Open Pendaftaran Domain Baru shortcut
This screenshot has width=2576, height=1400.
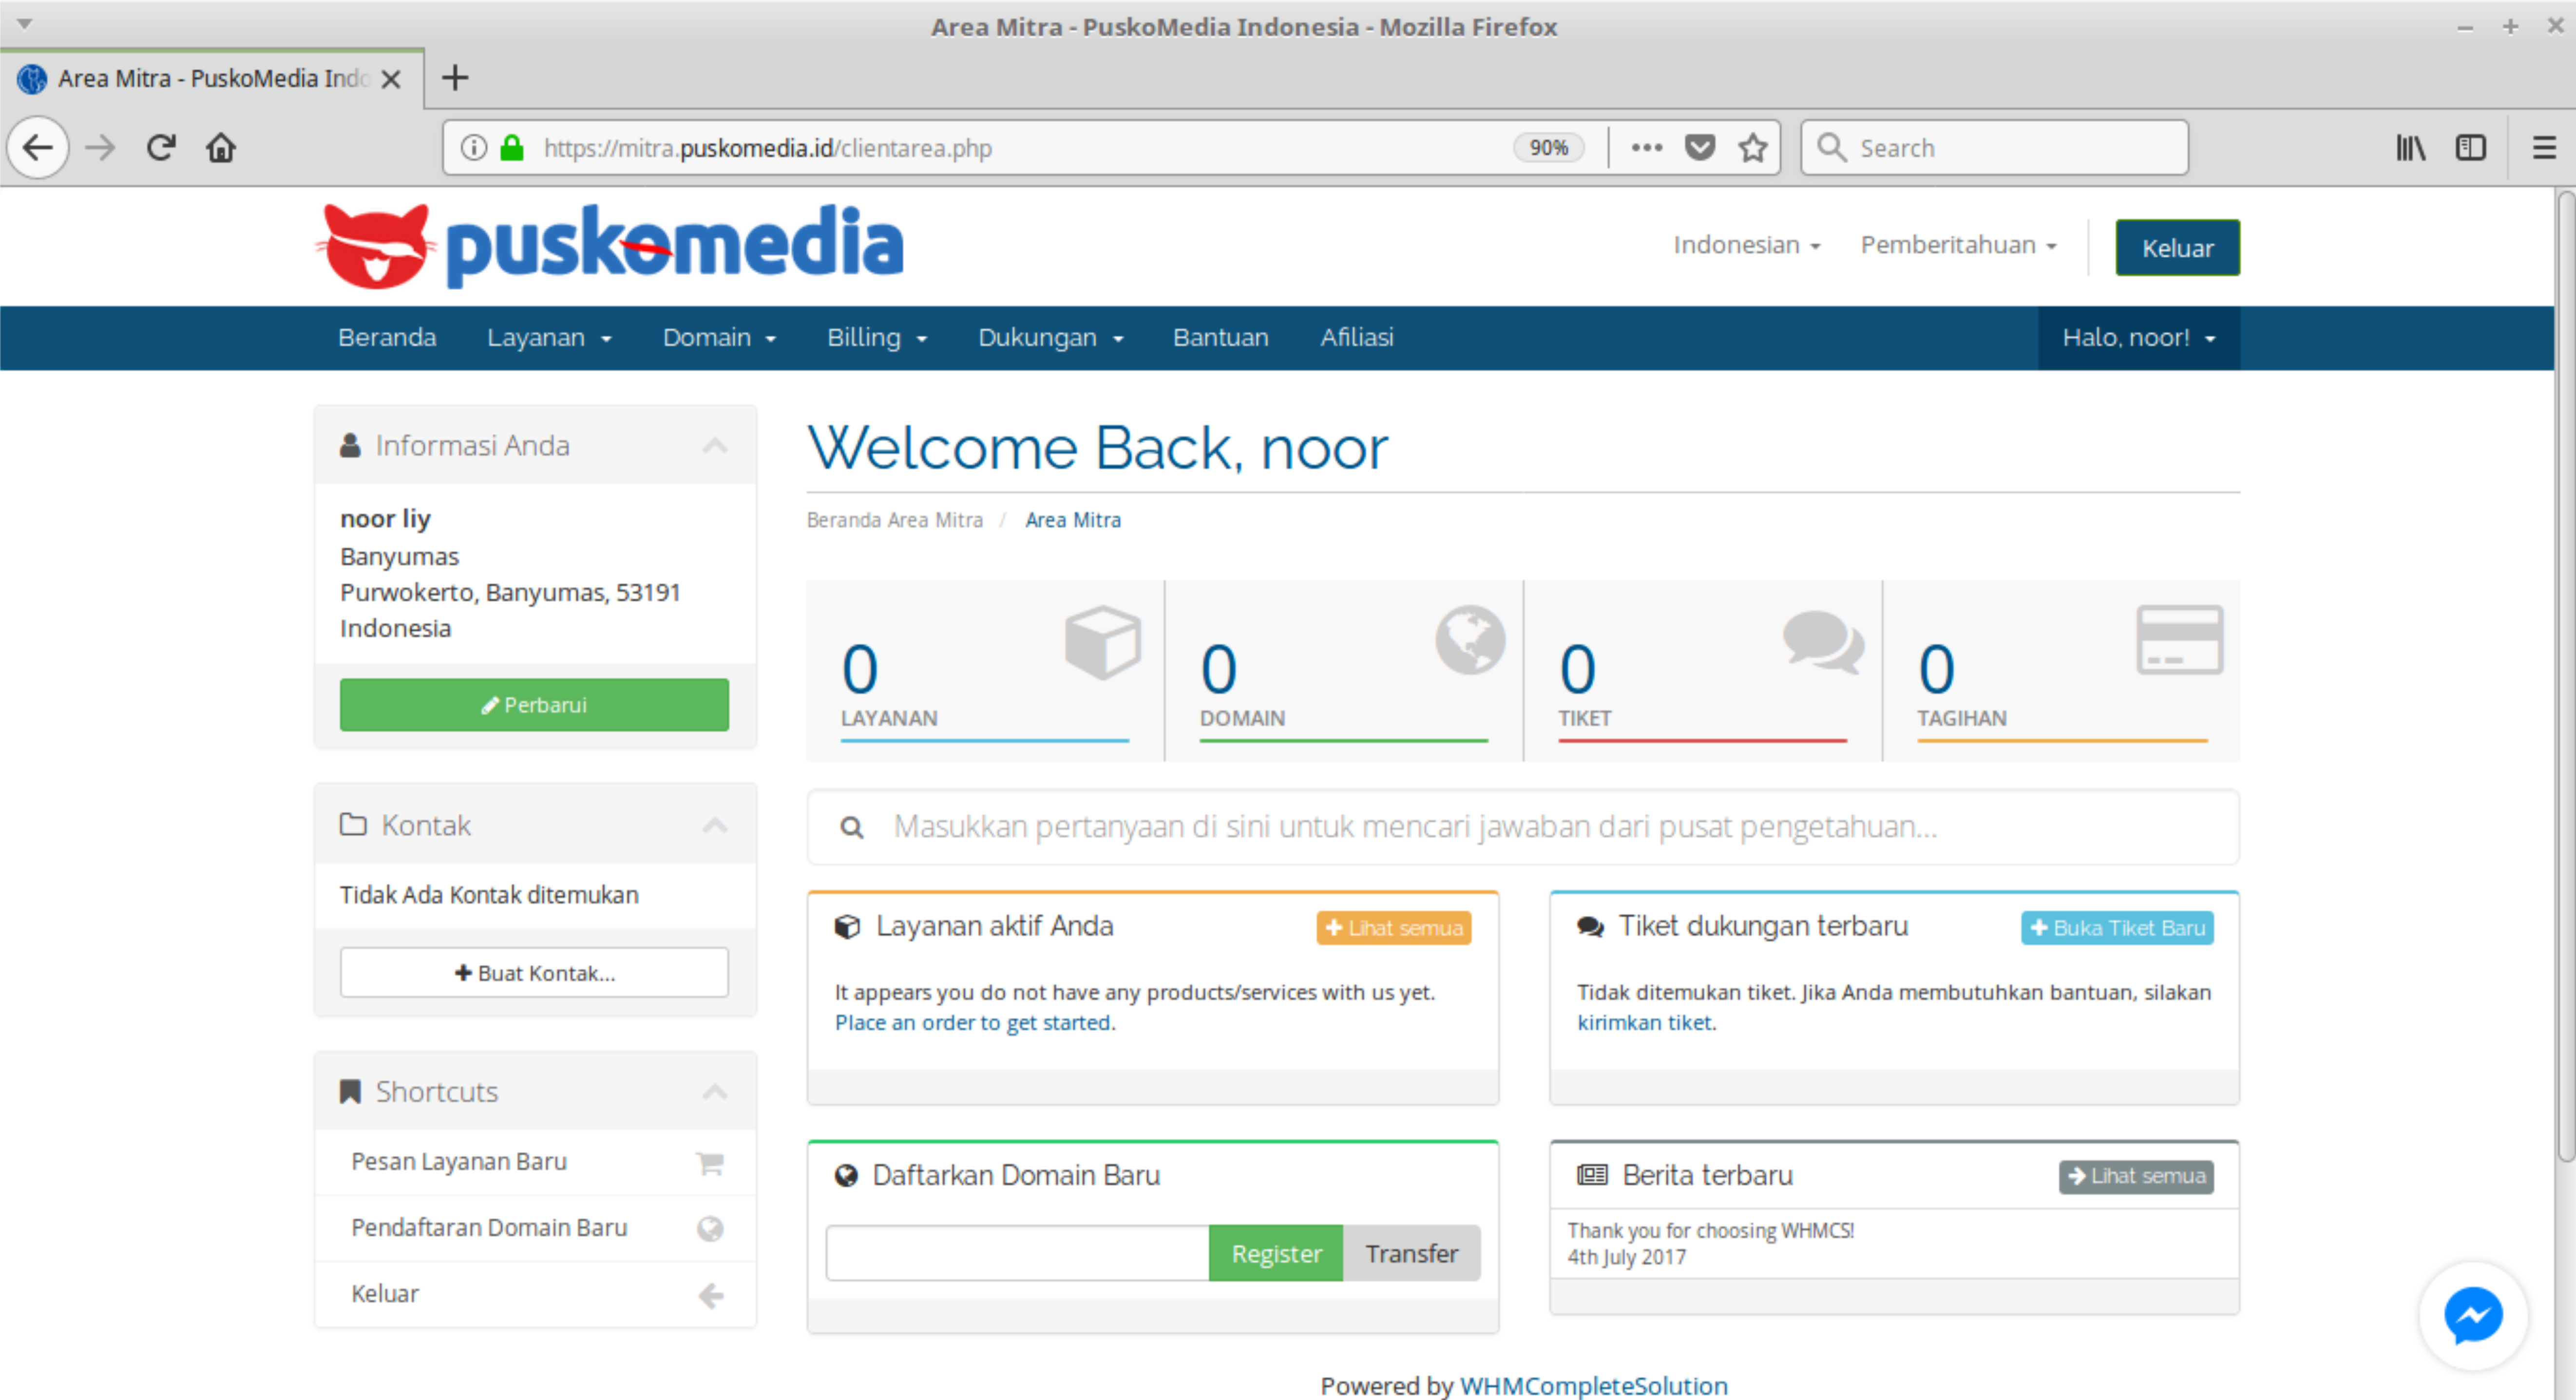(534, 1229)
